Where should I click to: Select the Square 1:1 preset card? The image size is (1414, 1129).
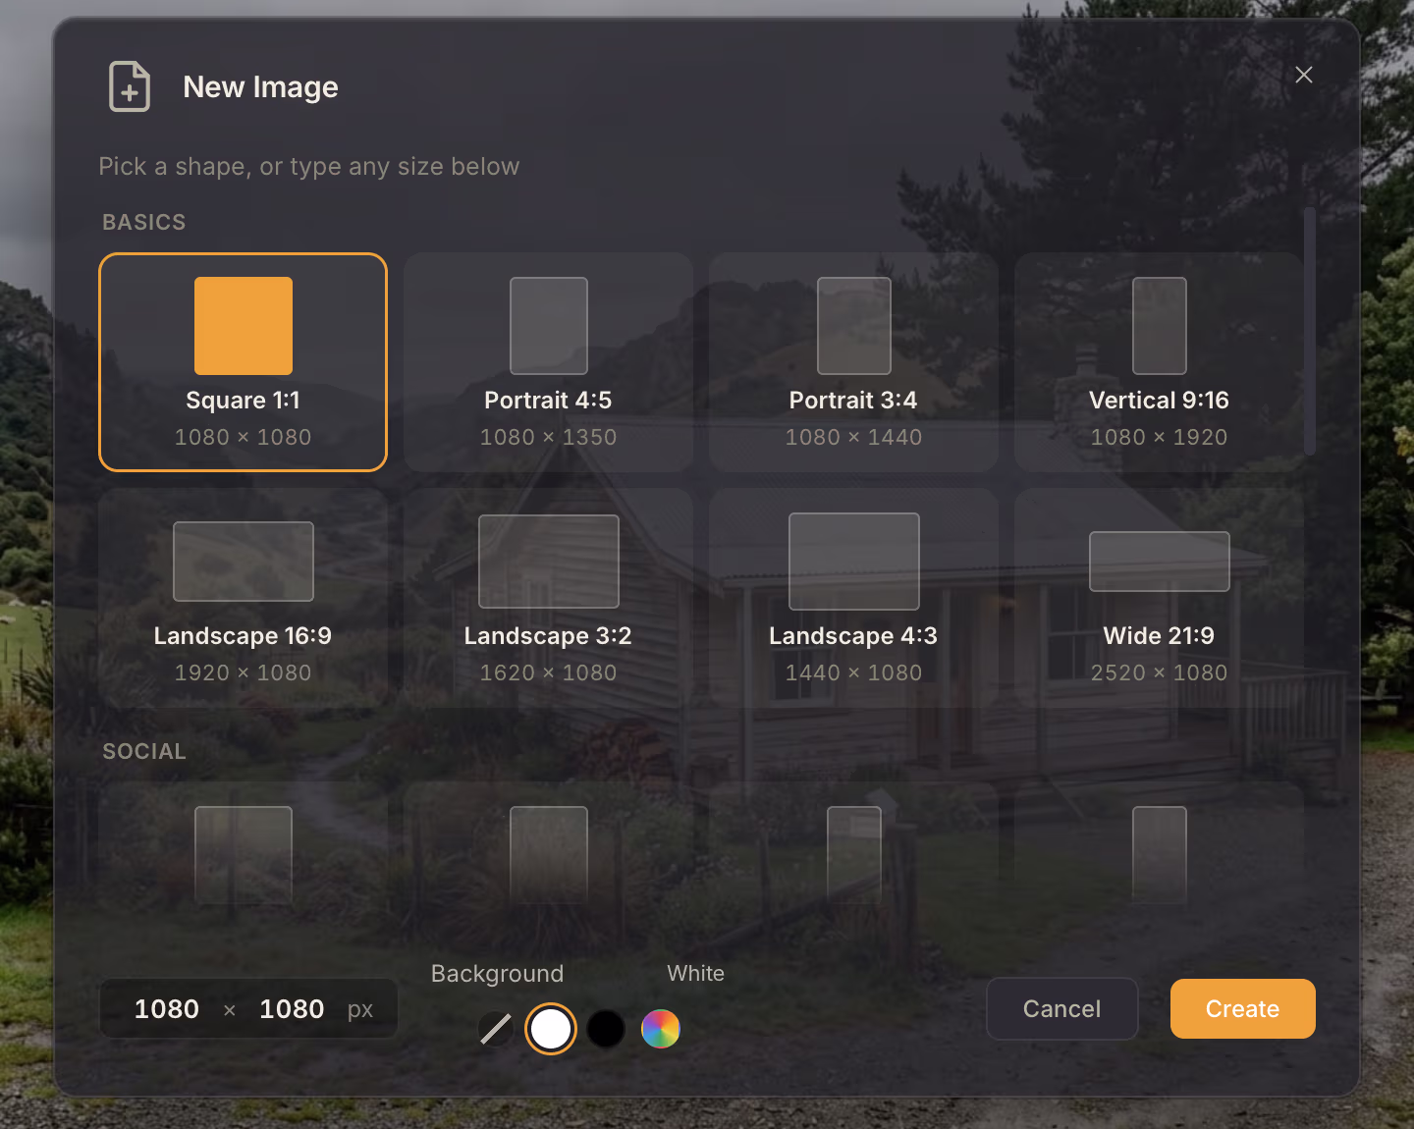(x=243, y=362)
